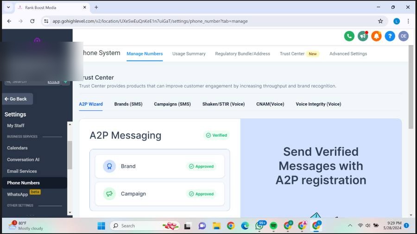Open File Explorer from the taskbar

[216, 226]
